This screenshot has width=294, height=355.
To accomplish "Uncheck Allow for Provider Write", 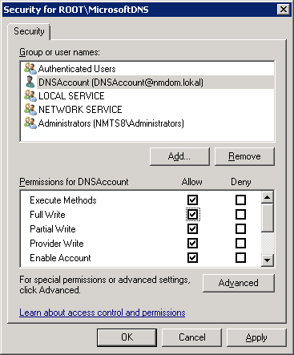I will (192, 243).
